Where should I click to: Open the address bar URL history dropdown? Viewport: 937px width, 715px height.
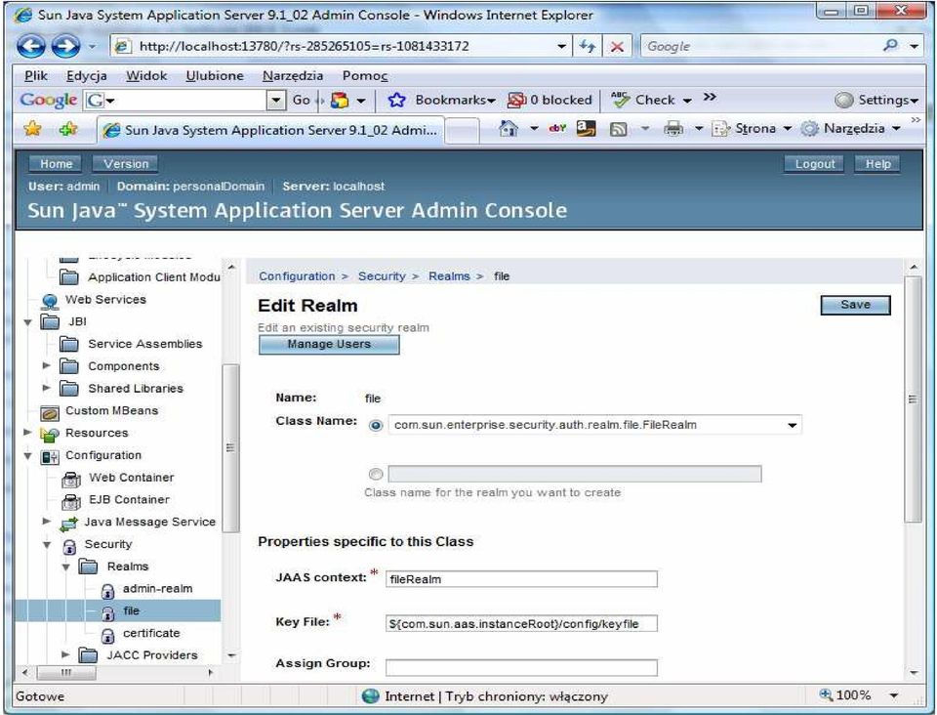tap(562, 46)
